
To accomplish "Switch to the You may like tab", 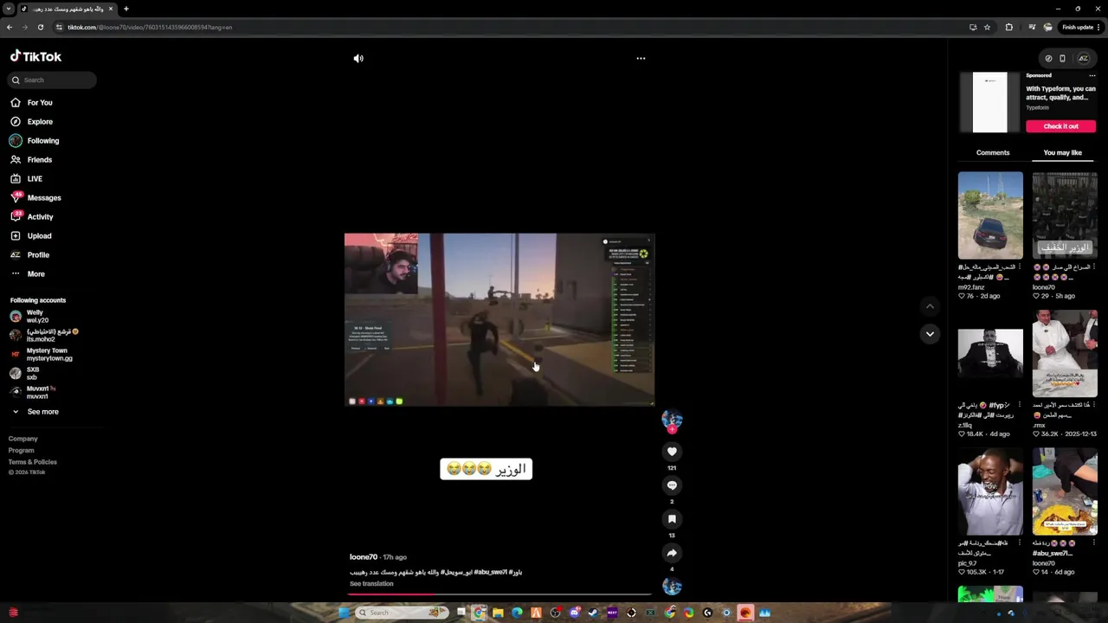I will point(1063,152).
